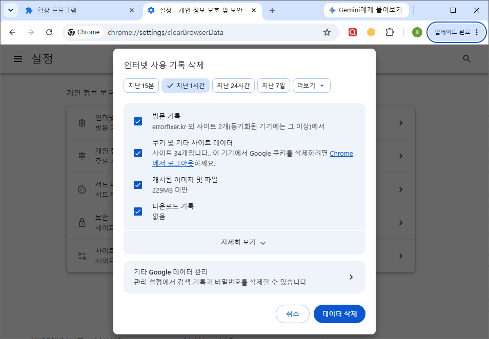Click Gemini에게 물어보기 button
This screenshot has height=339, width=489.
click(x=366, y=10)
